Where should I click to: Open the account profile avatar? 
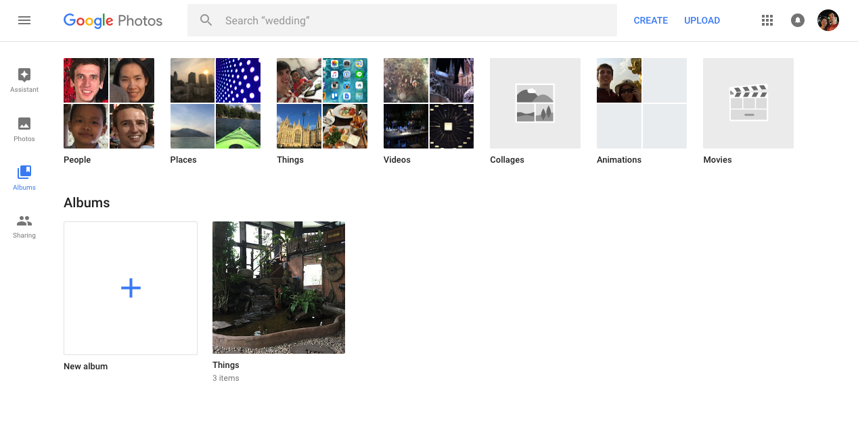point(828,20)
